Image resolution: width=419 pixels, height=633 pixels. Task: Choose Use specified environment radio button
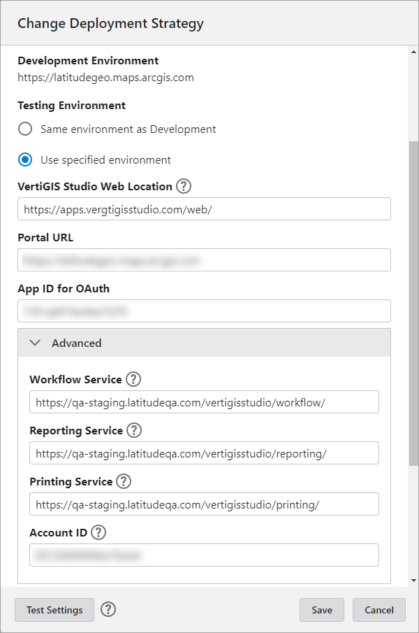(25, 160)
